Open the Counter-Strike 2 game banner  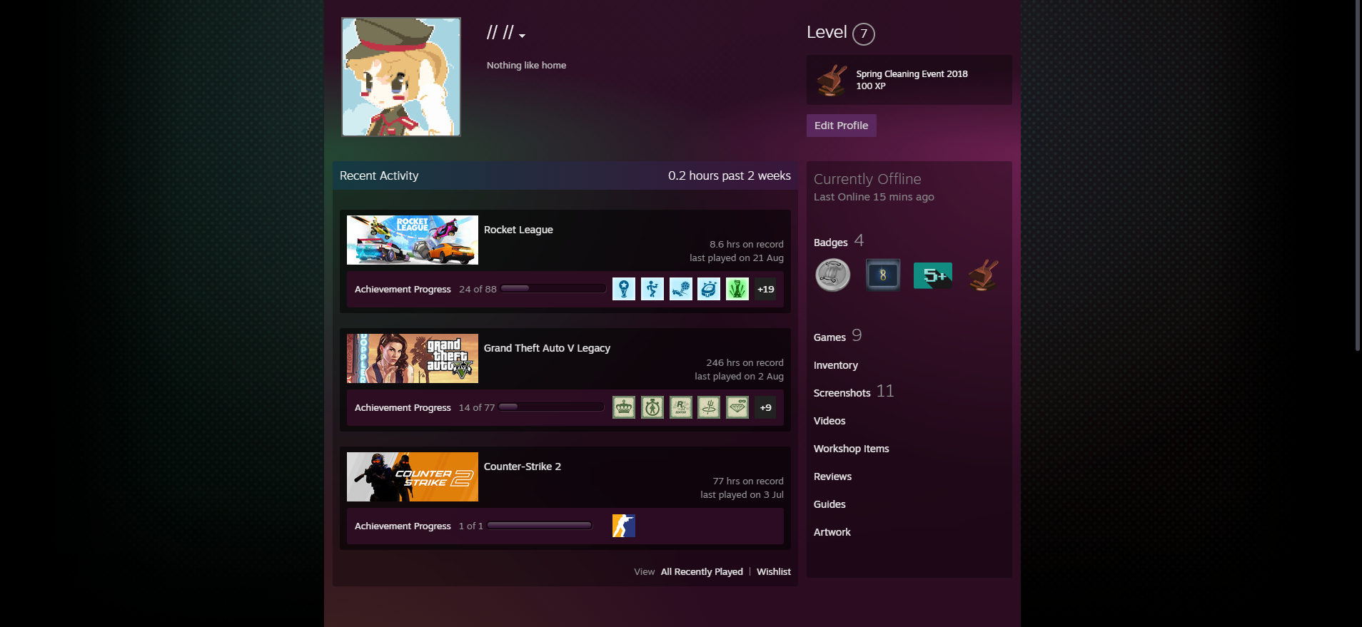tap(413, 477)
